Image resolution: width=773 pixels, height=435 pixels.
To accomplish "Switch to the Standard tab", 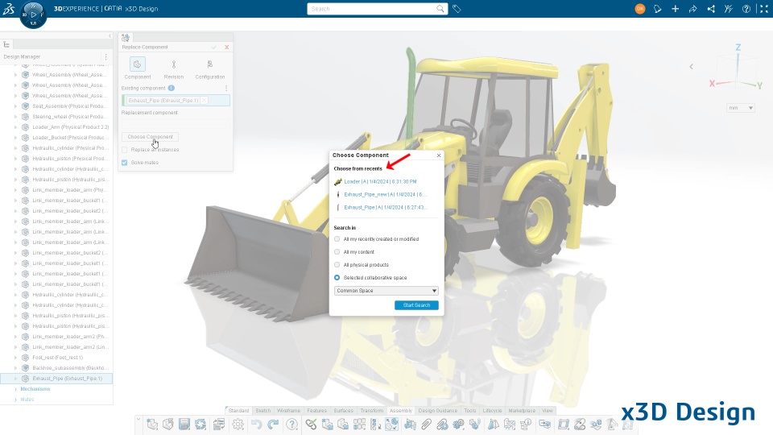I will pyautogui.click(x=238, y=410).
